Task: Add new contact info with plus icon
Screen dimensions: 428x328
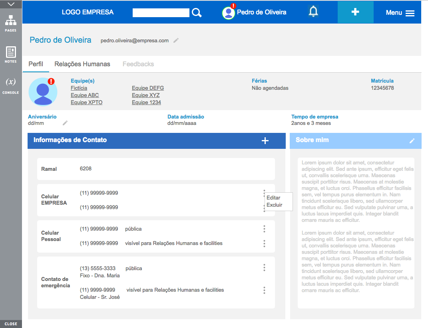Action: (265, 140)
